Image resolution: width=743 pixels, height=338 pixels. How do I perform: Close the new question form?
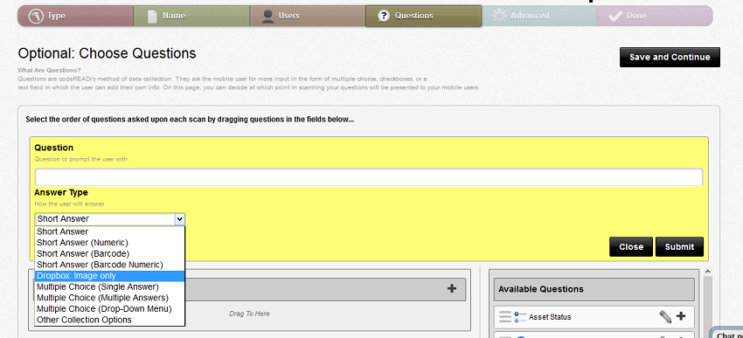pos(631,246)
